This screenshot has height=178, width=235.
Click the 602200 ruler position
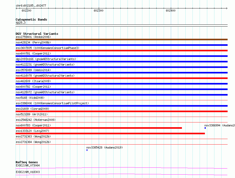(26, 11)
